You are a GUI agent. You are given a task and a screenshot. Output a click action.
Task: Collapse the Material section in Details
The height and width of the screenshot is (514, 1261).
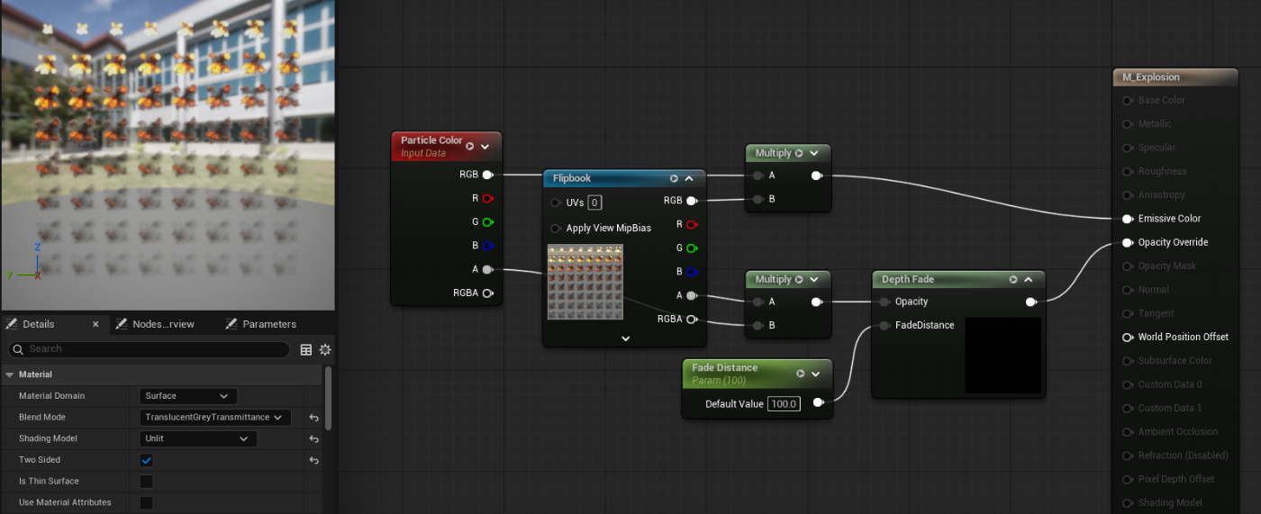10,374
